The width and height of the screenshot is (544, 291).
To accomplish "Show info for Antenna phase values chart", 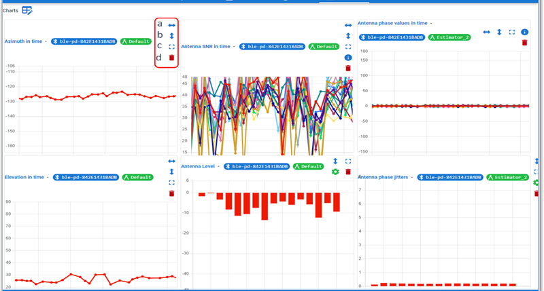I will point(524,32).
